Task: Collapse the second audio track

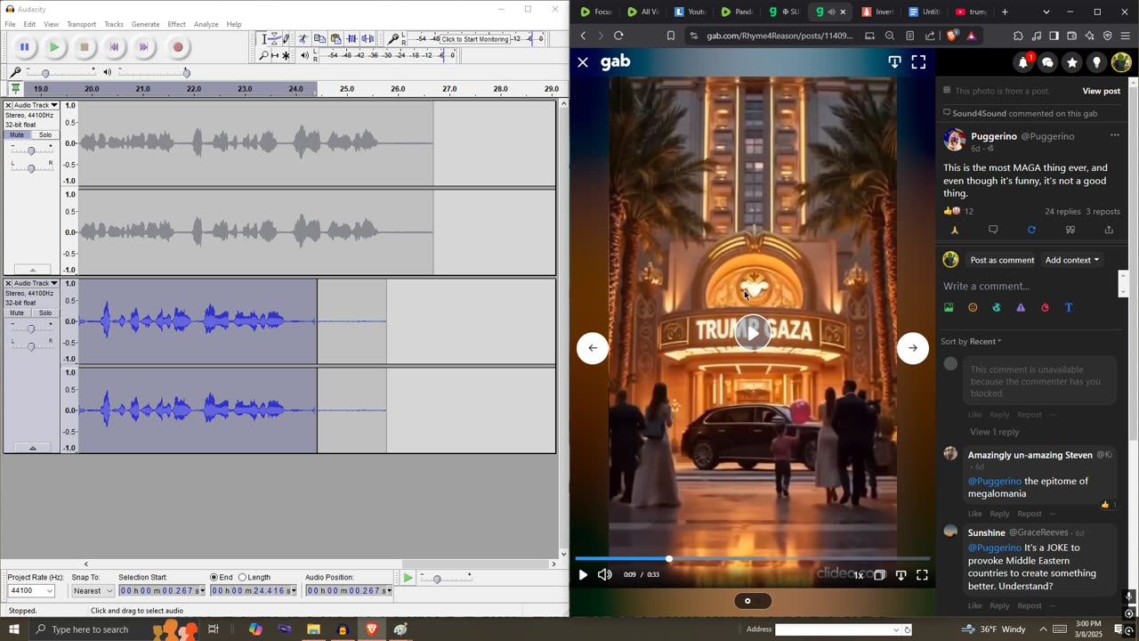Action: [32, 448]
